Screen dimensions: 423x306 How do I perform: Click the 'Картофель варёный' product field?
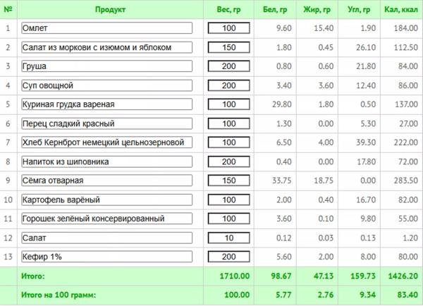point(106,200)
